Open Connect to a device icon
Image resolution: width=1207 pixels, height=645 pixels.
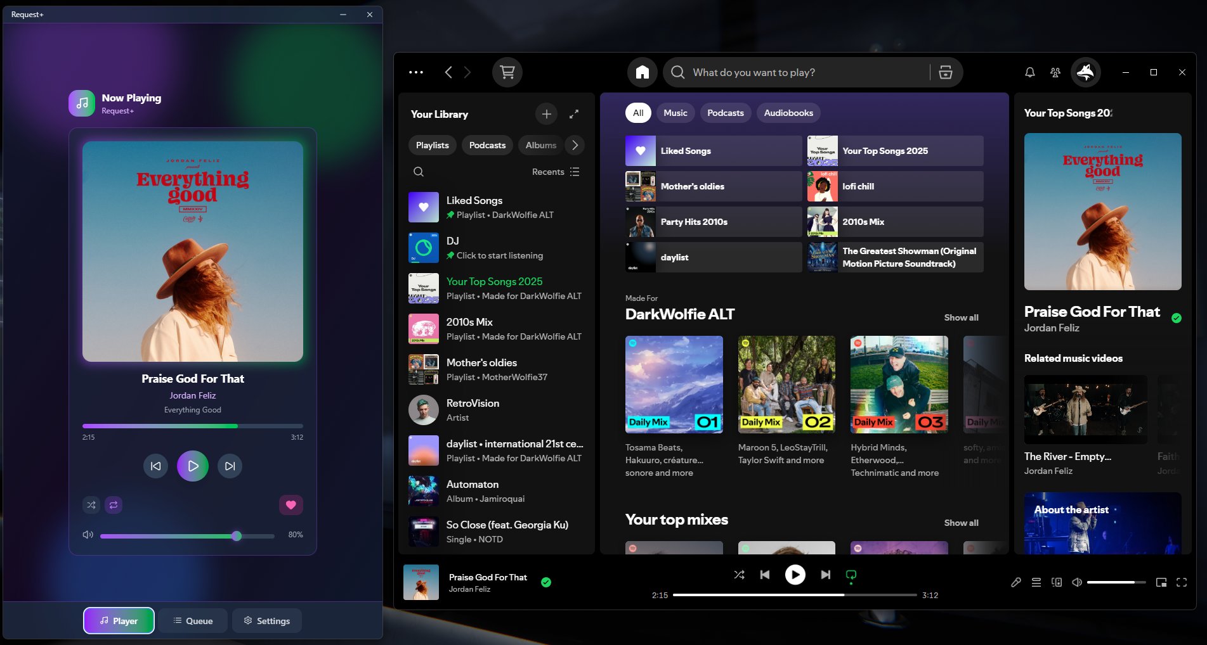pos(1057,582)
